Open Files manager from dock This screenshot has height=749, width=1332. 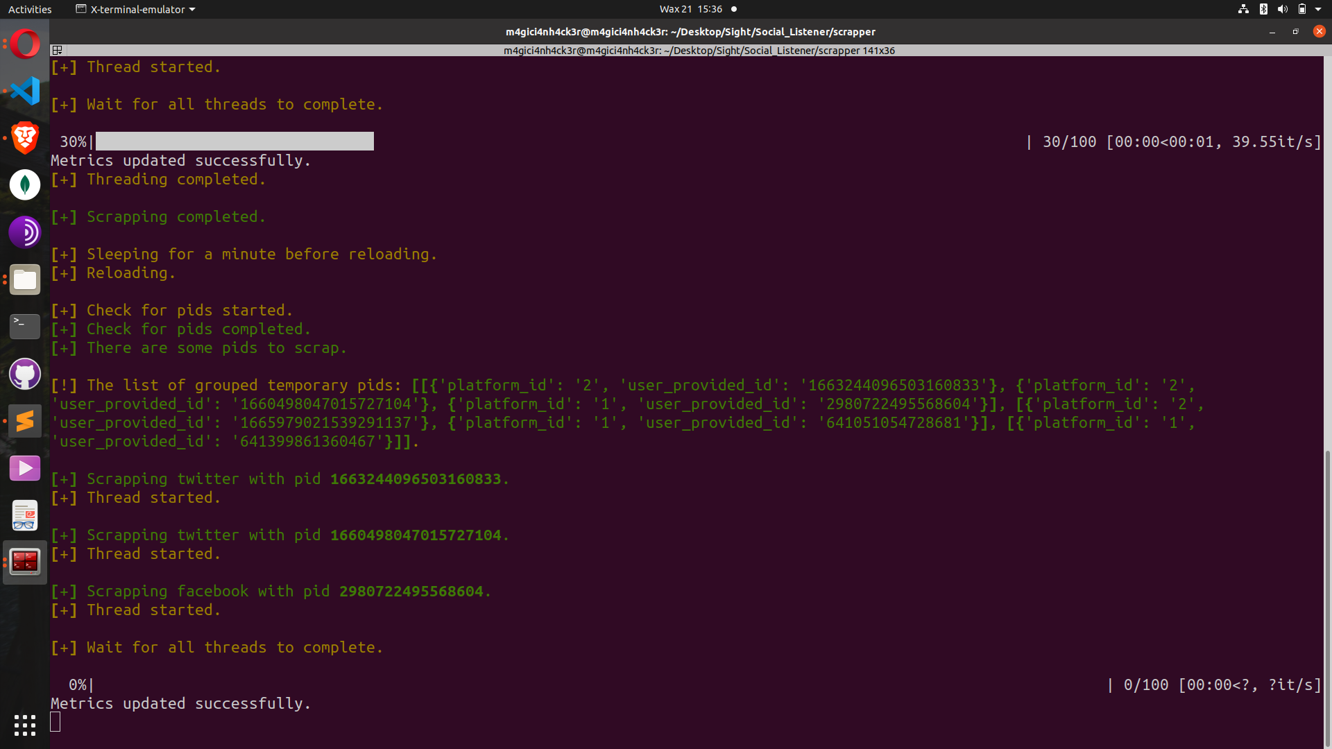[25, 279]
